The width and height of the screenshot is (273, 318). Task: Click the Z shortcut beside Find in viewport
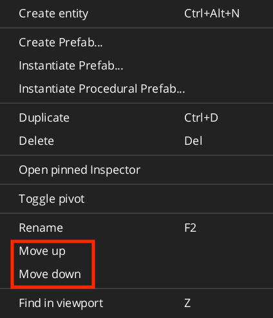pyautogui.click(x=187, y=303)
